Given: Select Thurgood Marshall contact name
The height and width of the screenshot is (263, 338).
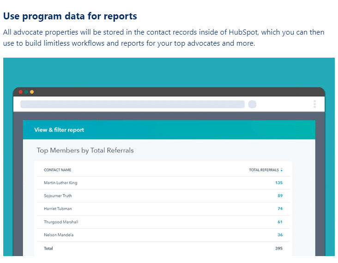Looking at the screenshot, I should pyautogui.click(x=61, y=222).
